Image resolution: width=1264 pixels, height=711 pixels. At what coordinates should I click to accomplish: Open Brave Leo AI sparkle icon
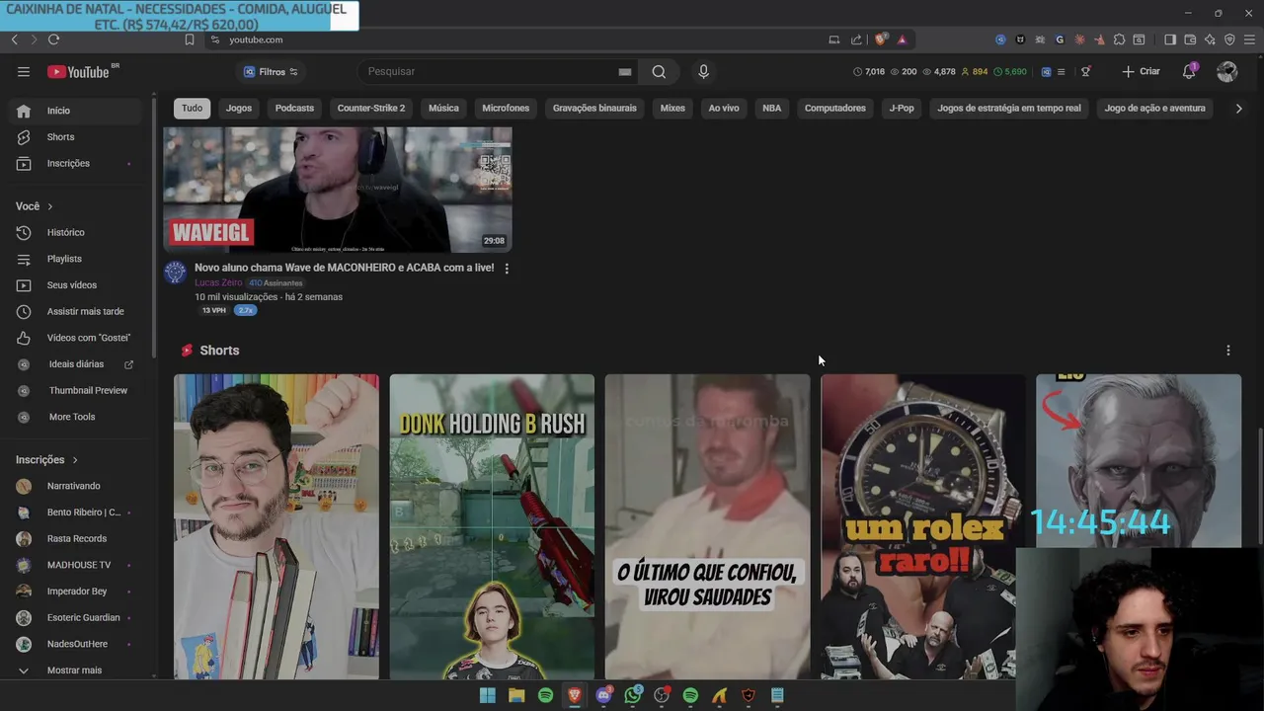click(1210, 39)
